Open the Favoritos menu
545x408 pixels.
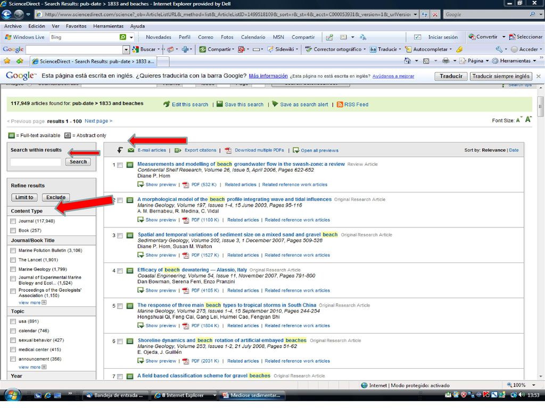[76, 26]
